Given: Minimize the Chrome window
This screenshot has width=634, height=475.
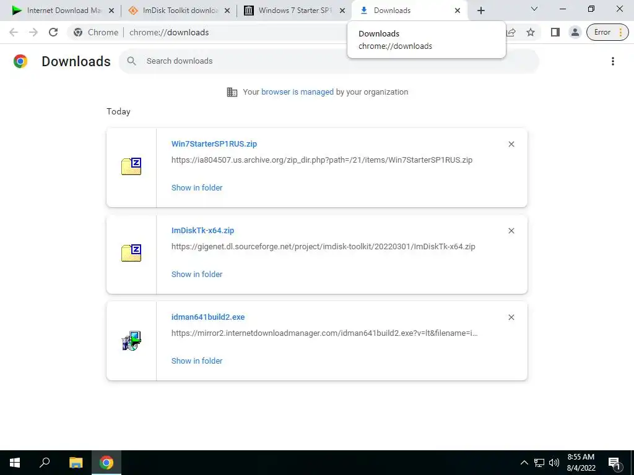Looking at the screenshot, I should [562, 9].
